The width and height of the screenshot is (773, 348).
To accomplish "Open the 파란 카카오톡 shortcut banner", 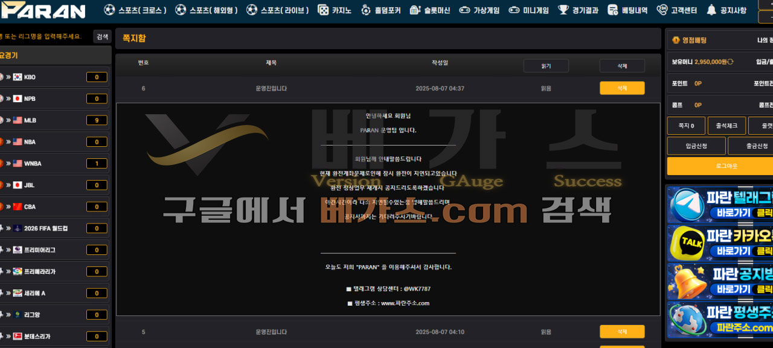I will [x=720, y=243].
